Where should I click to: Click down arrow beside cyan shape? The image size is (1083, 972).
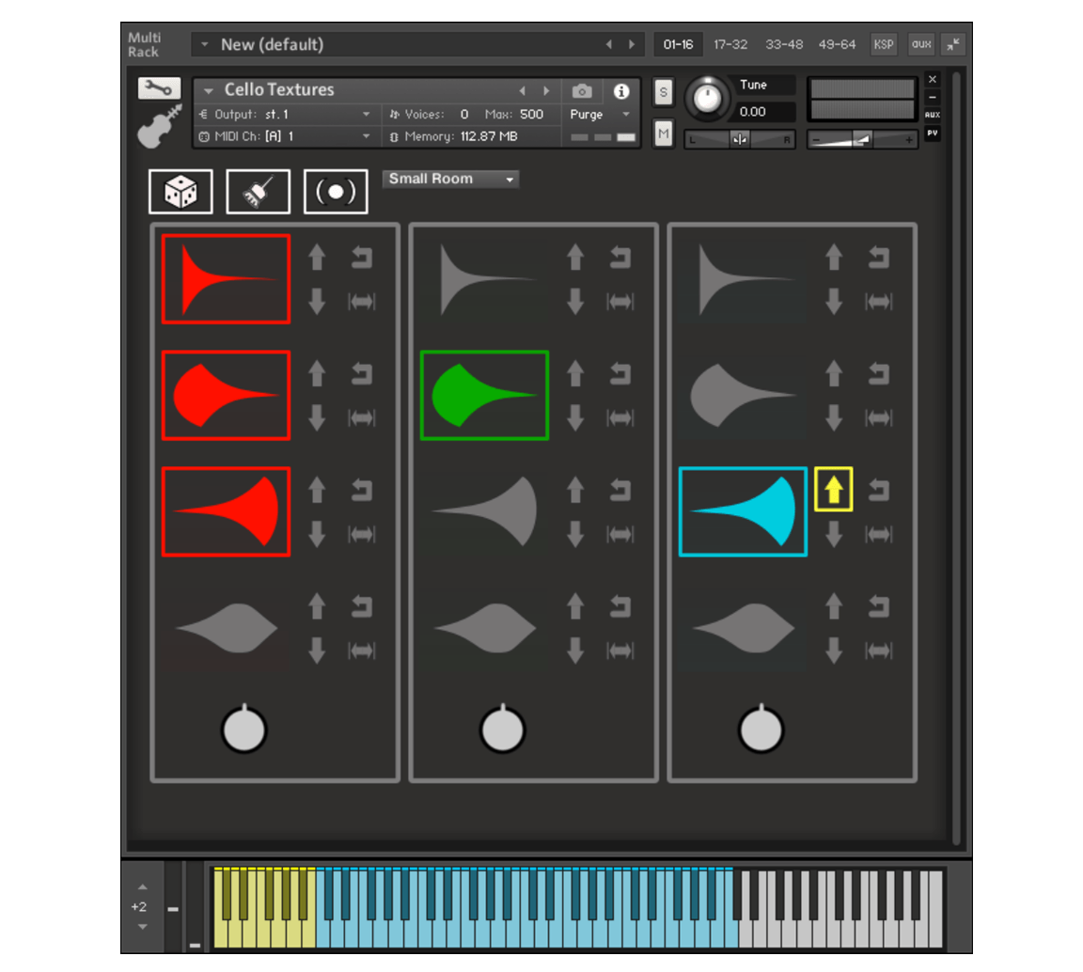click(x=834, y=533)
